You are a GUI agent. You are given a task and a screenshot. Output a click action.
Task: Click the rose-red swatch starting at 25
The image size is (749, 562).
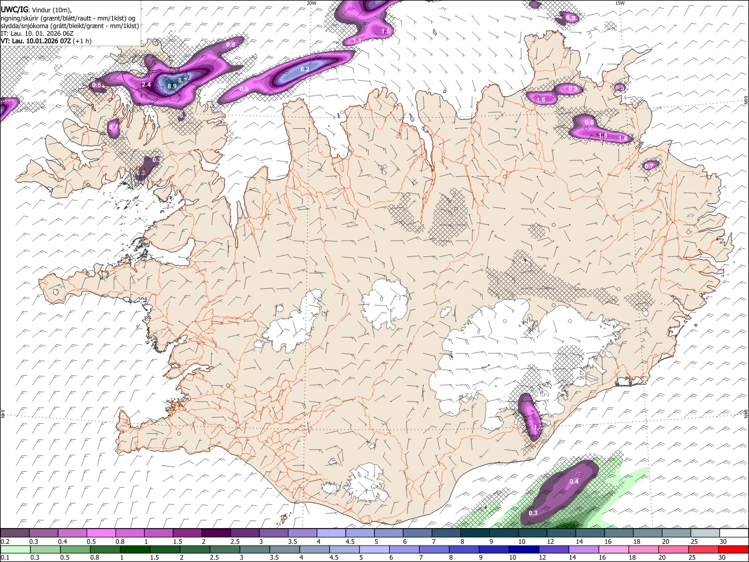tap(703, 549)
